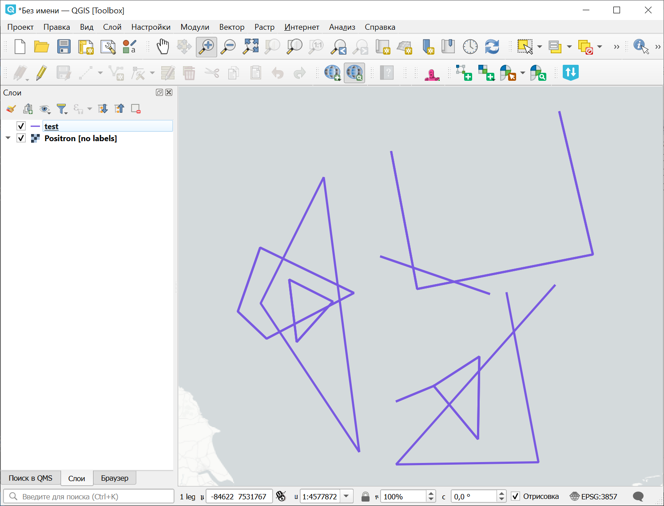Click Zoom Full extent icon

coord(250,47)
